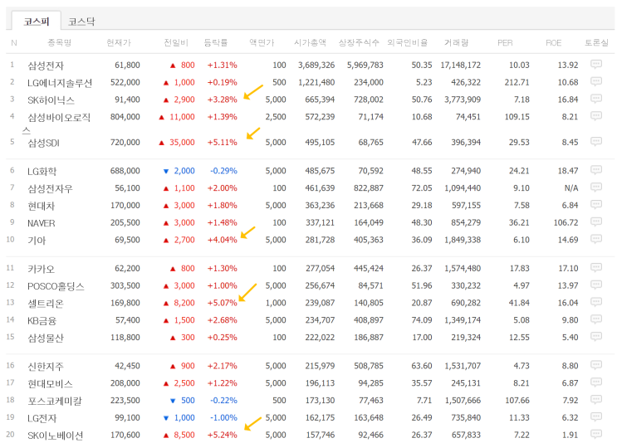
Task: Open the LG화학 stock link
Action: (42, 171)
